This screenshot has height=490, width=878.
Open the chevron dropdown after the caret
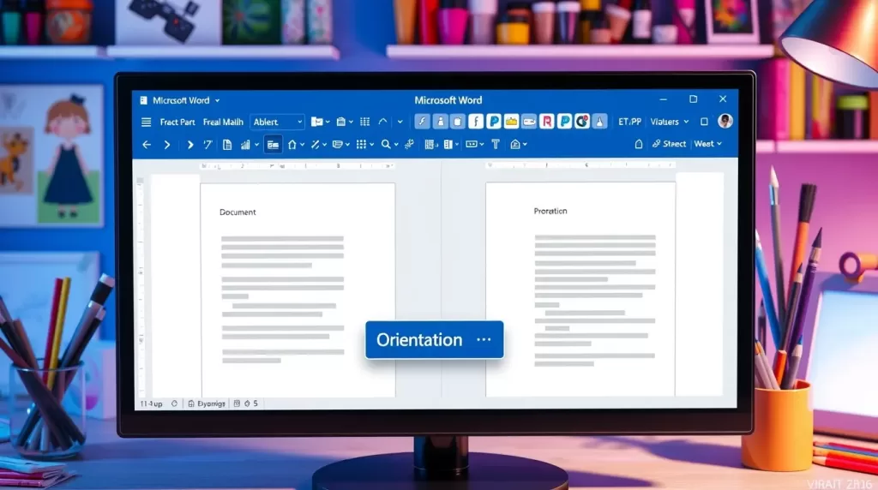(x=400, y=122)
